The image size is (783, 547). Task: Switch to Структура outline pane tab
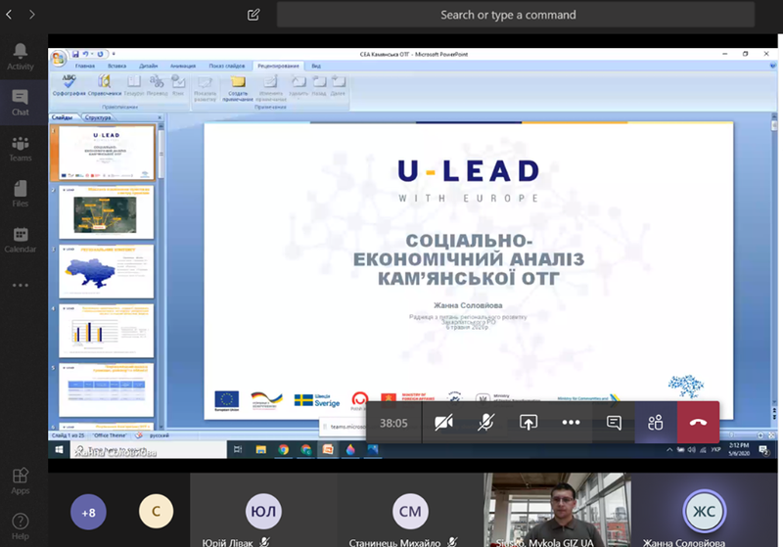[98, 117]
